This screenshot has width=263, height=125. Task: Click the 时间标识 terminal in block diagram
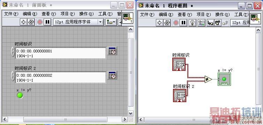point(179,64)
